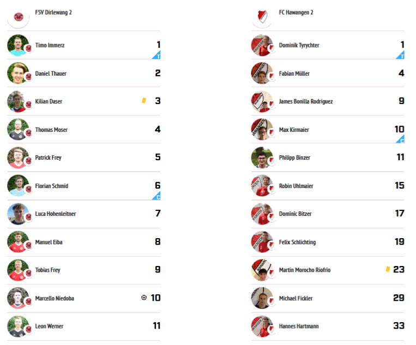Click Marcello Niedoba's goal ball icon

pos(144,298)
